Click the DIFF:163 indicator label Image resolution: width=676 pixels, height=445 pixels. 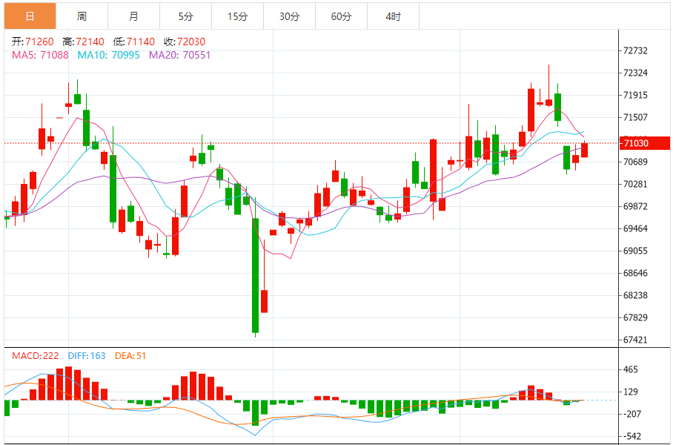pyautogui.click(x=87, y=356)
